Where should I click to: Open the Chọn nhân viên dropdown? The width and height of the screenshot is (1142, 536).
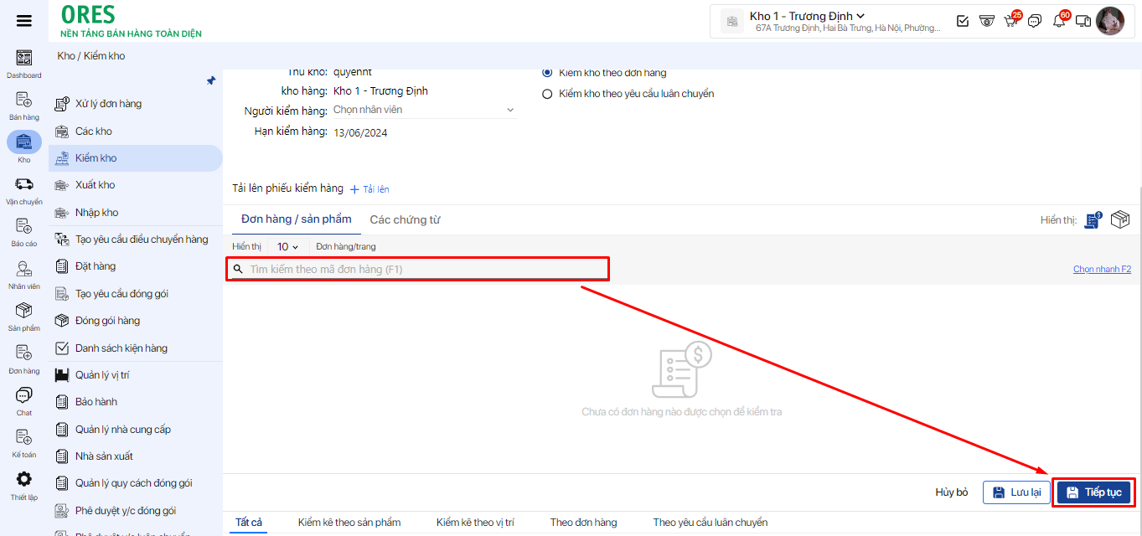click(423, 110)
